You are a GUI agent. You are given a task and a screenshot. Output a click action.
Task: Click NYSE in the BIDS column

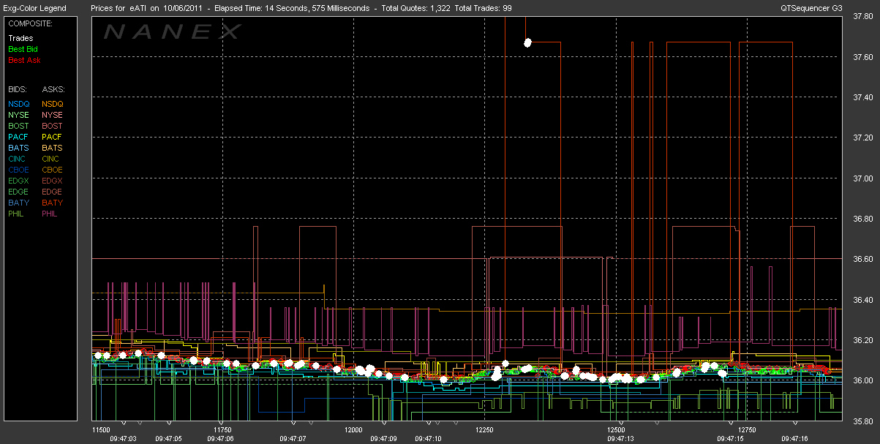(x=18, y=115)
